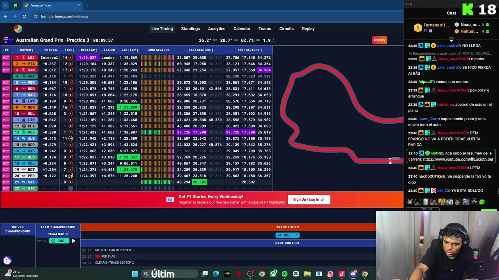Toggle PIT marker for STR row
This screenshot has width=499, height=280.
[x=6, y=188]
